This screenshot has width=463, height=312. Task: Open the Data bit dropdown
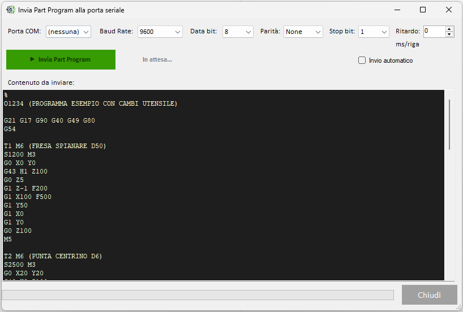tap(238, 32)
